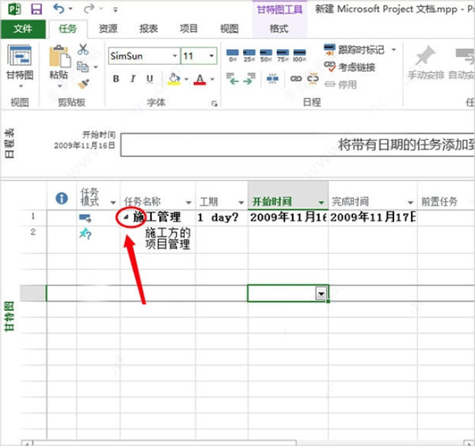Switch to the Project (项目) tab
Screen dimensions: 475x446
coord(188,29)
